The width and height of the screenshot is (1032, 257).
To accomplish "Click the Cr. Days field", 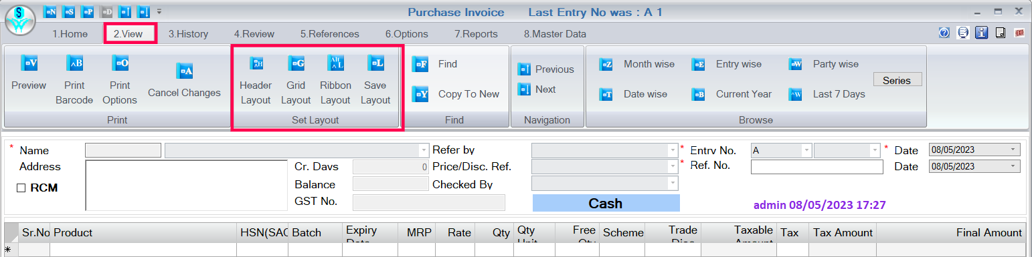I will [391, 167].
